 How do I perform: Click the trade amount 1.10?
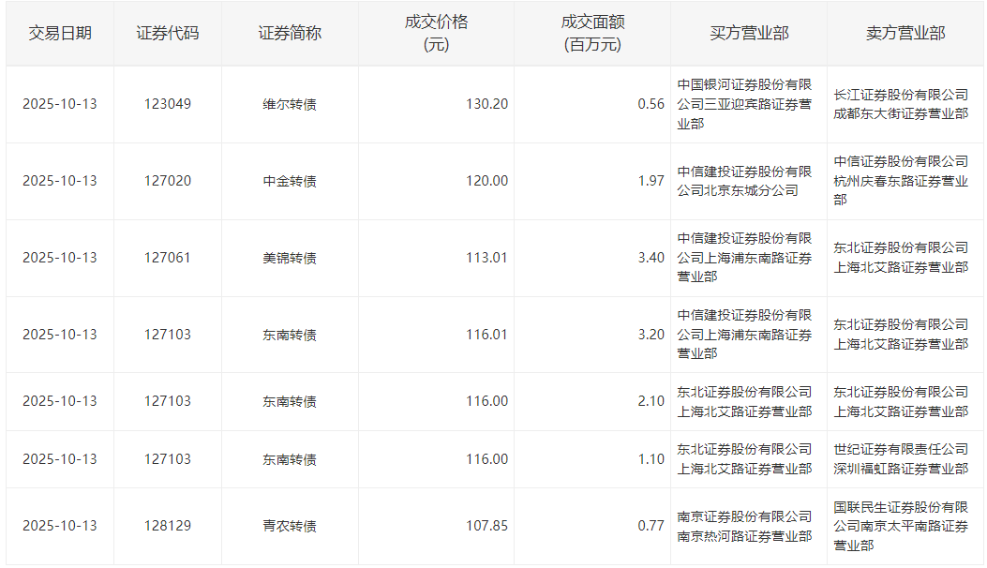pos(651,459)
